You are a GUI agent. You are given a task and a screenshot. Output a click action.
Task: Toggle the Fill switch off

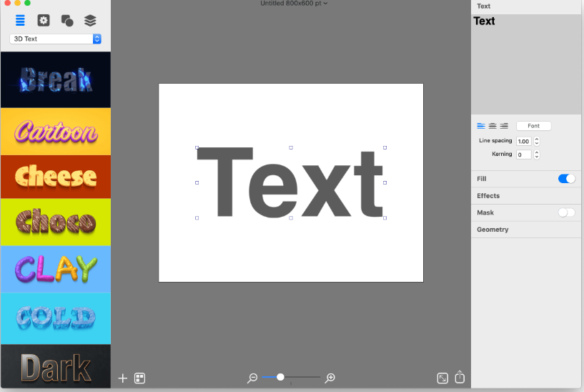(x=567, y=179)
